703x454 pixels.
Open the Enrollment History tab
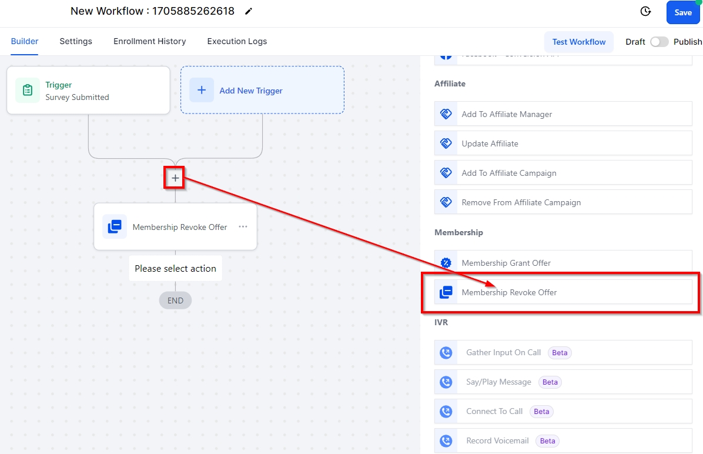pos(149,41)
